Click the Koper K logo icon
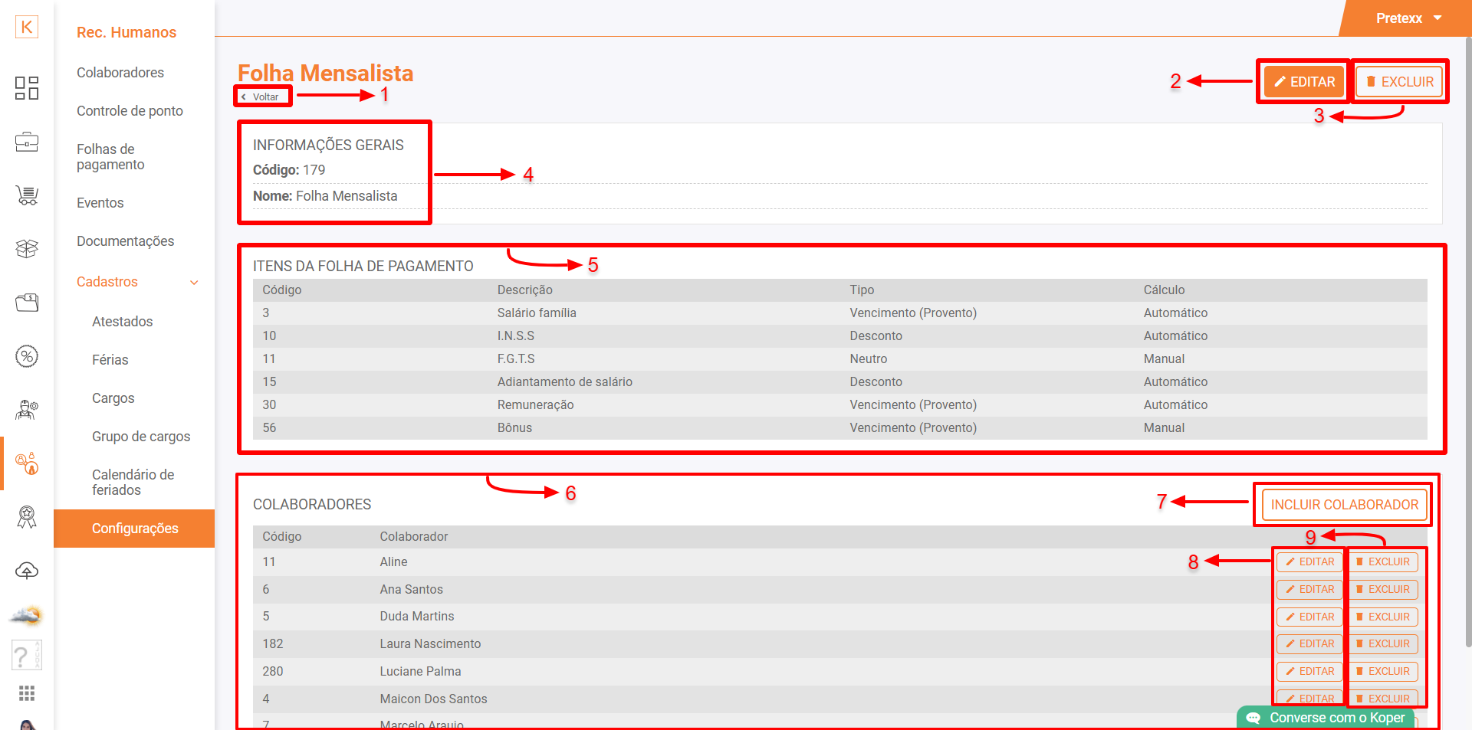The height and width of the screenshot is (730, 1472). pyautogui.click(x=27, y=27)
